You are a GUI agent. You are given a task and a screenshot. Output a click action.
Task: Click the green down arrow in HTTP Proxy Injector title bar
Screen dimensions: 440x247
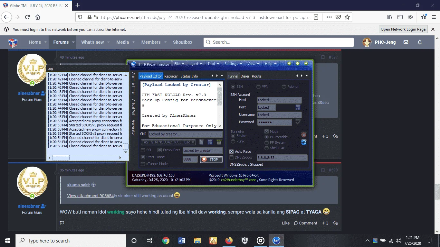click(289, 63)
